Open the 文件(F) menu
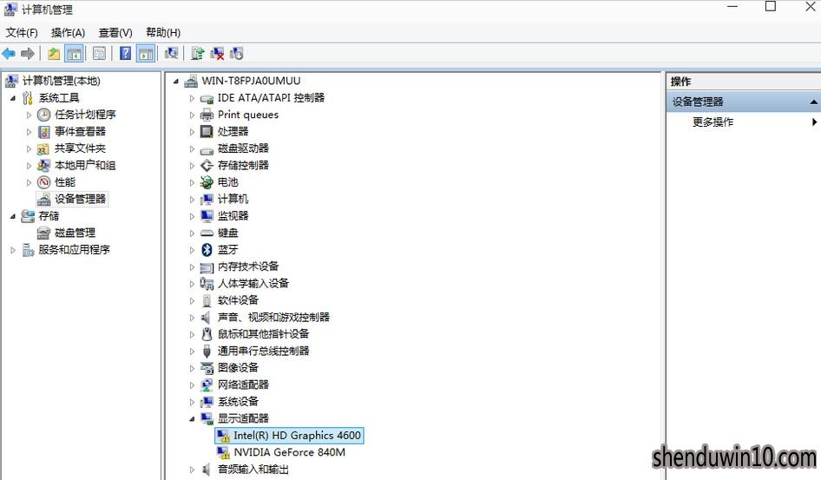Screen dimensions: 821x480 pos(22,32)
